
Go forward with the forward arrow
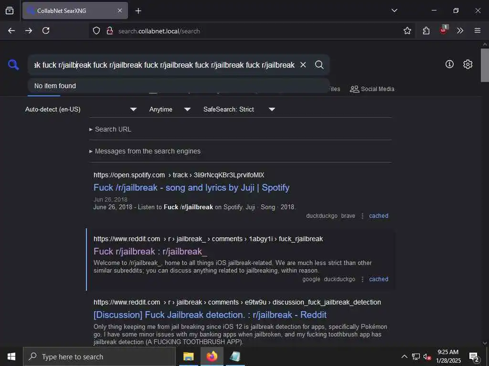pyautogui.click(x=29, y=30)
